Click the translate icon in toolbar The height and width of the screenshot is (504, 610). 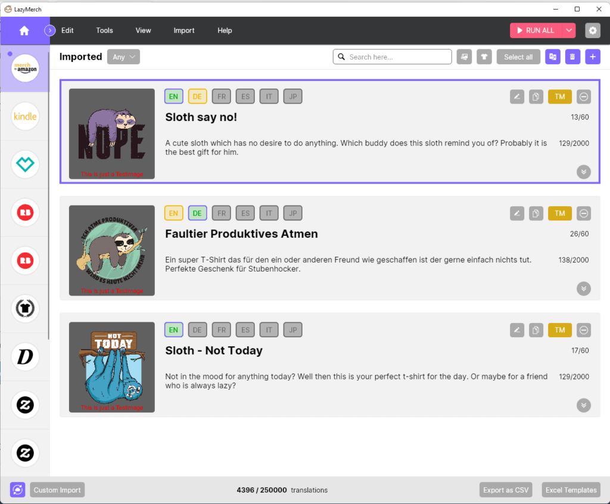pos(553,57)
